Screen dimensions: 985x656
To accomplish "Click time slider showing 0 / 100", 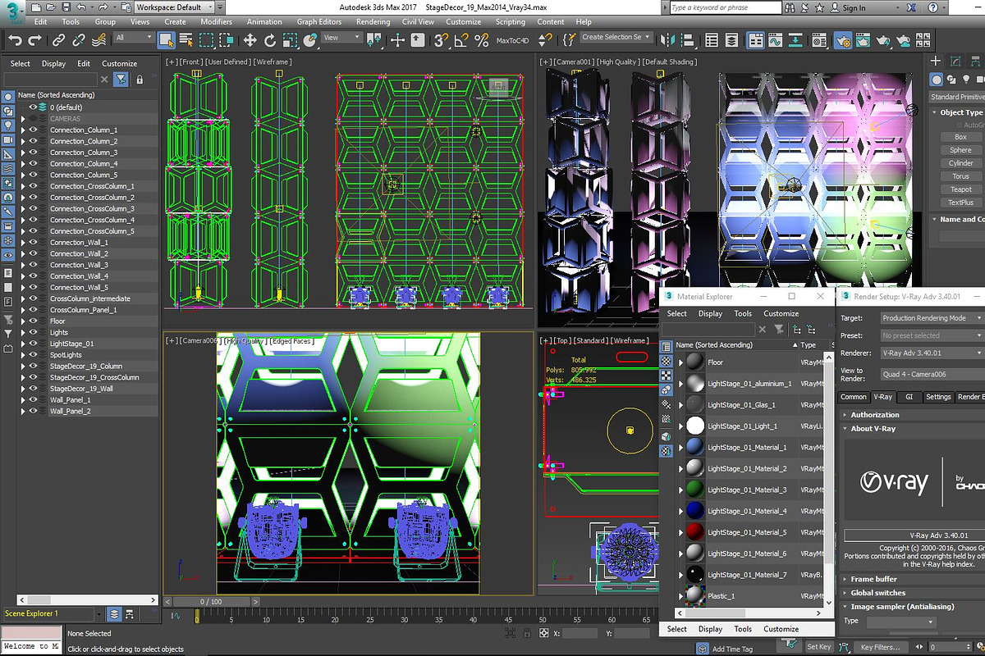I will click(x=211, y=602).
